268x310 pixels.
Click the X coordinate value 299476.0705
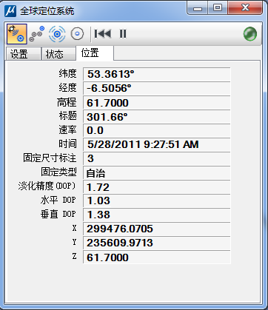click(x=157, y=229)
